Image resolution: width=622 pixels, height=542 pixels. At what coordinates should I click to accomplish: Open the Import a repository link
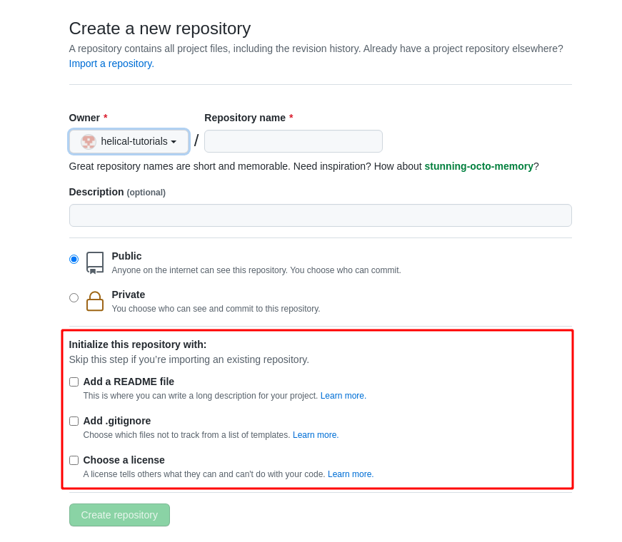coord(111,63)
